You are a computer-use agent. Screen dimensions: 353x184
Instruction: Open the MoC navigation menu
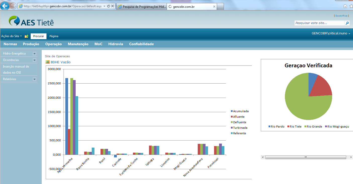pos(98,44)
